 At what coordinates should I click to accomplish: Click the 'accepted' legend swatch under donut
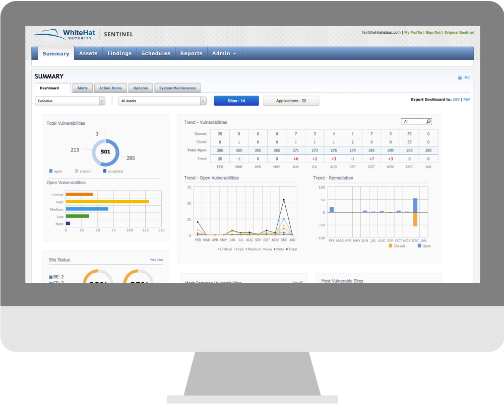coord(104,171)
